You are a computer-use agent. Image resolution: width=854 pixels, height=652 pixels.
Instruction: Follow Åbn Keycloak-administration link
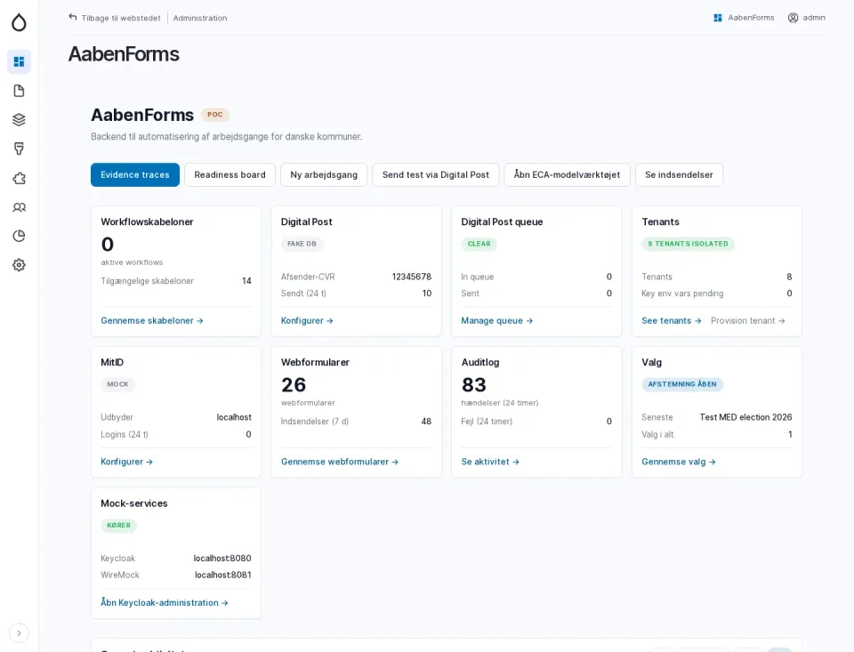tap(165, 603)
